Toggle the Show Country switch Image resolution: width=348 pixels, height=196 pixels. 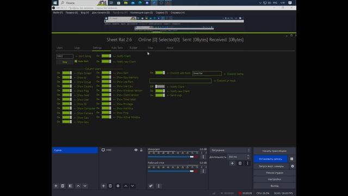tap(67, 86)
